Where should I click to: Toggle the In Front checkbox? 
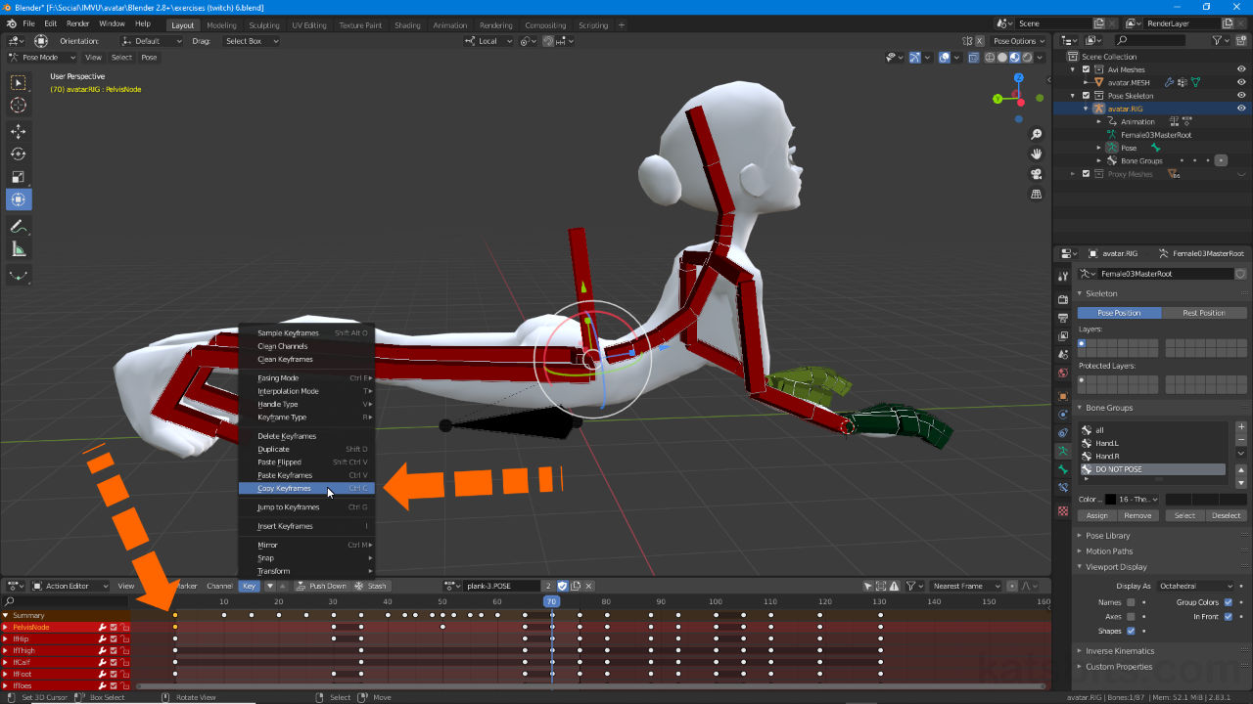click(1229, 617)
